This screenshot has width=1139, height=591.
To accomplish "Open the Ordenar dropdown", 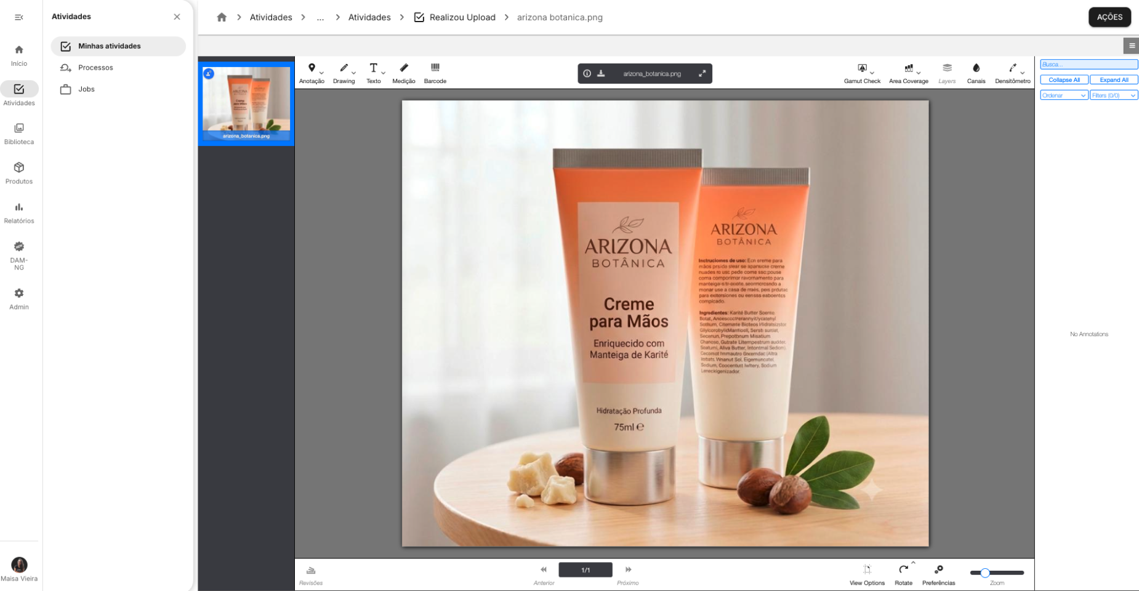I will pyautogui.click(x=1064, y=95).
